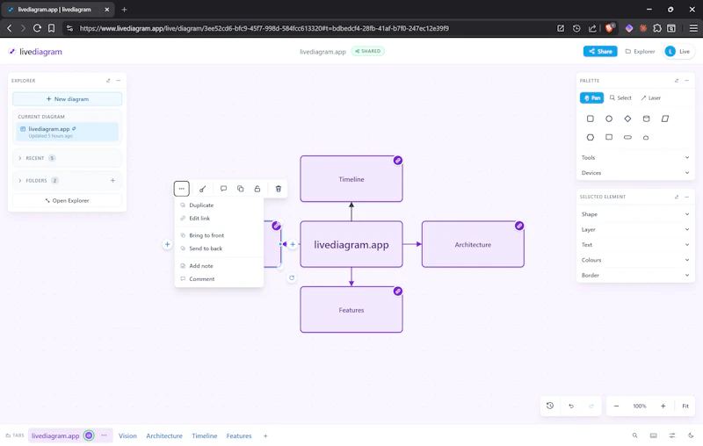Click the link badge on Timeline node
This screenshot has height=446, width=703.
click(398, 161)
